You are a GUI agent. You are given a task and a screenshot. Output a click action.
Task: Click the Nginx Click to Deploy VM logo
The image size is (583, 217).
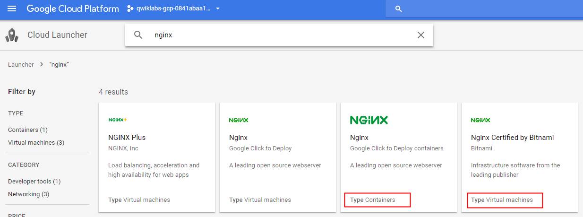(239, 120)
